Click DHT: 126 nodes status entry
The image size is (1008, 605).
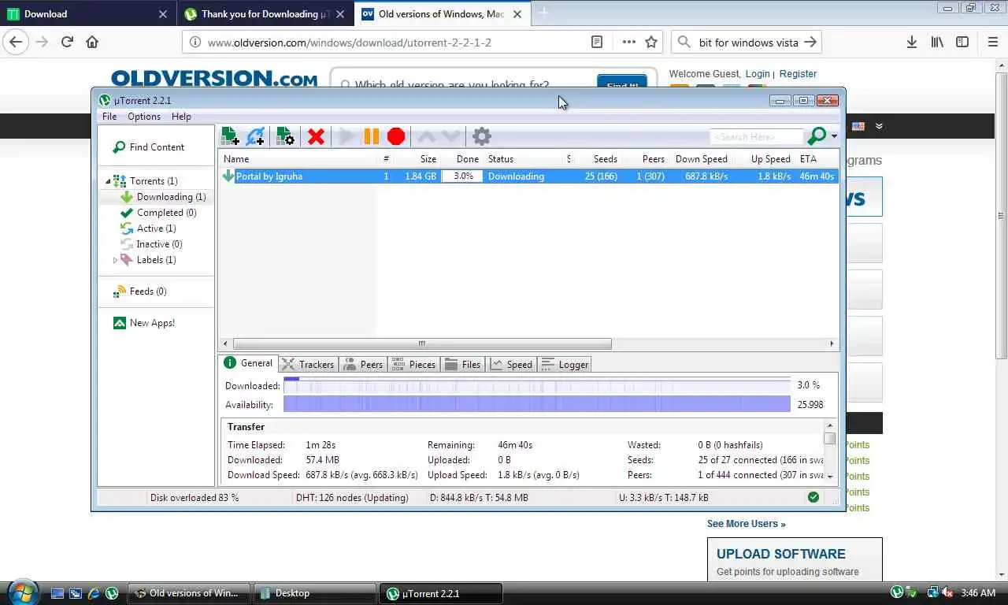click(x=352, y=498)
